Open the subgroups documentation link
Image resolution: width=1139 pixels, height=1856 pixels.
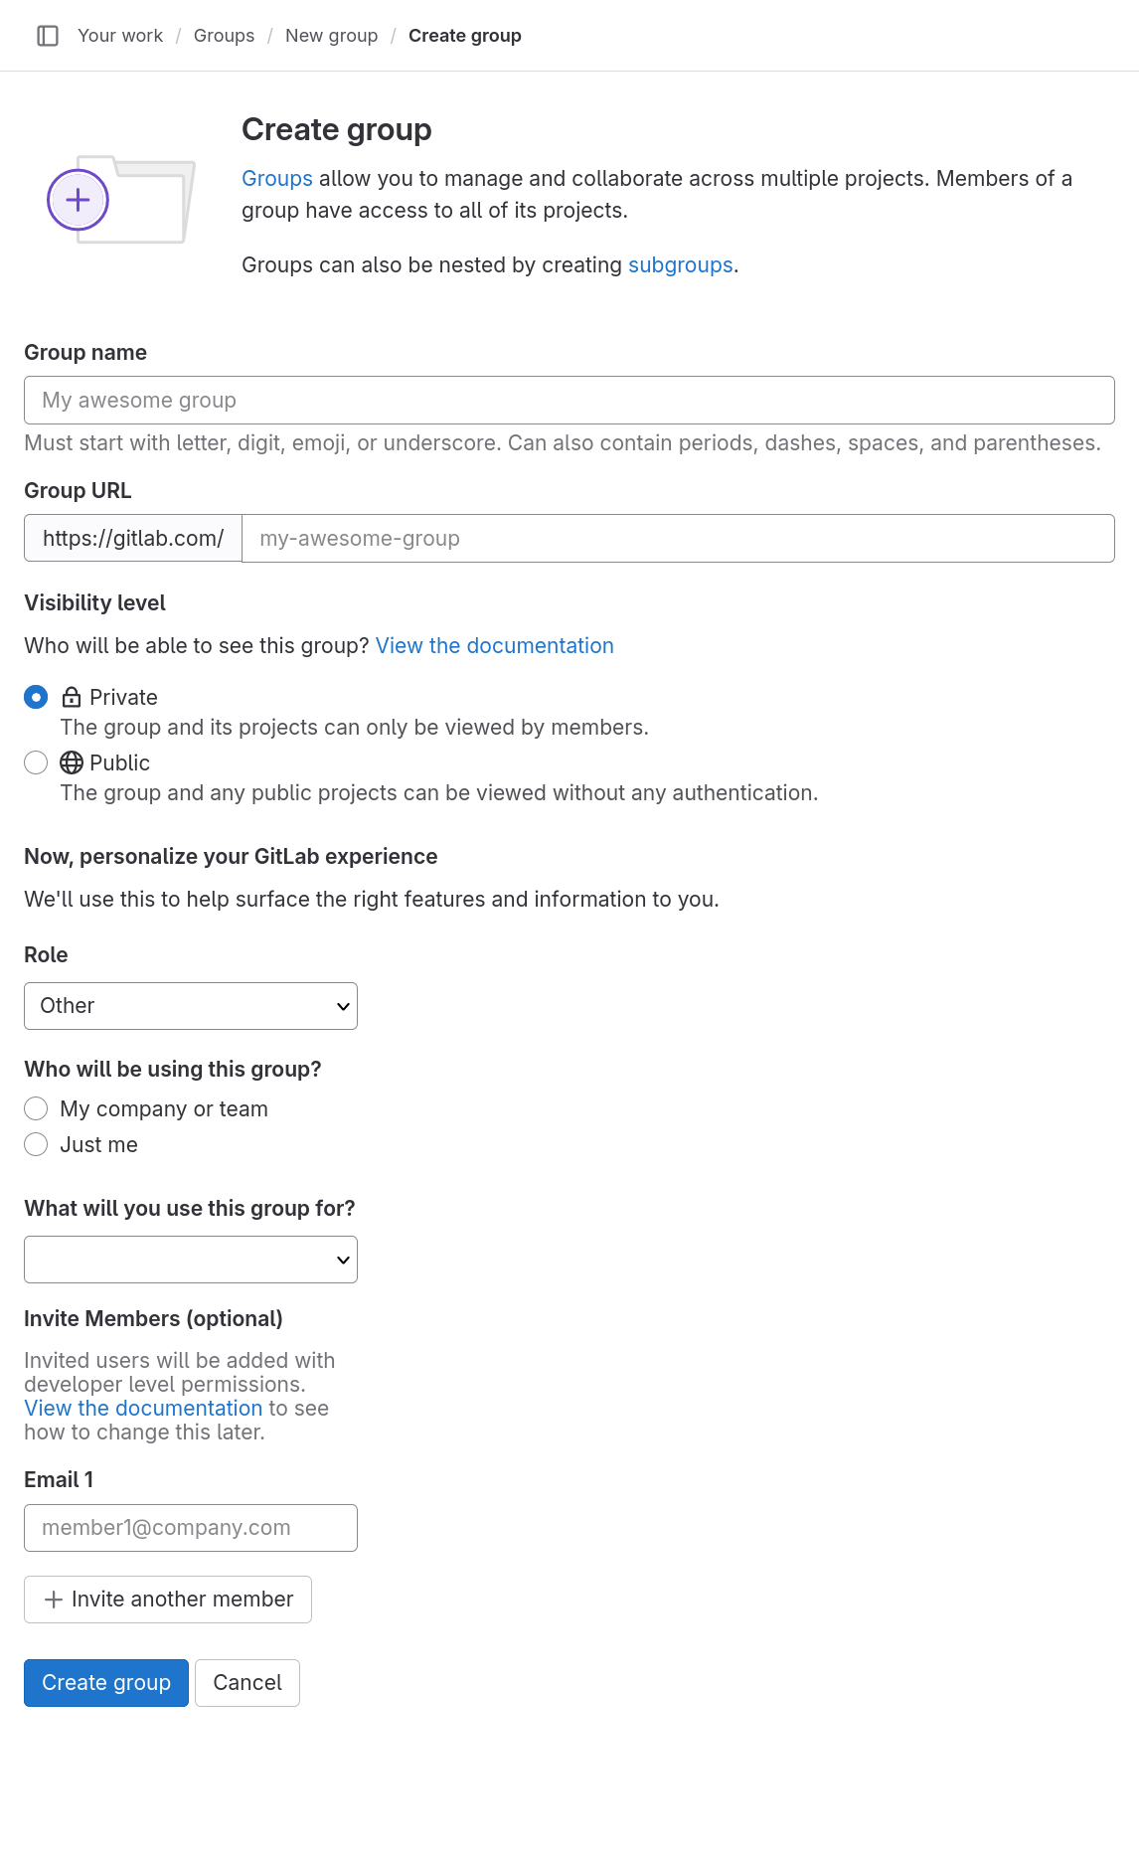click(680, 264)
